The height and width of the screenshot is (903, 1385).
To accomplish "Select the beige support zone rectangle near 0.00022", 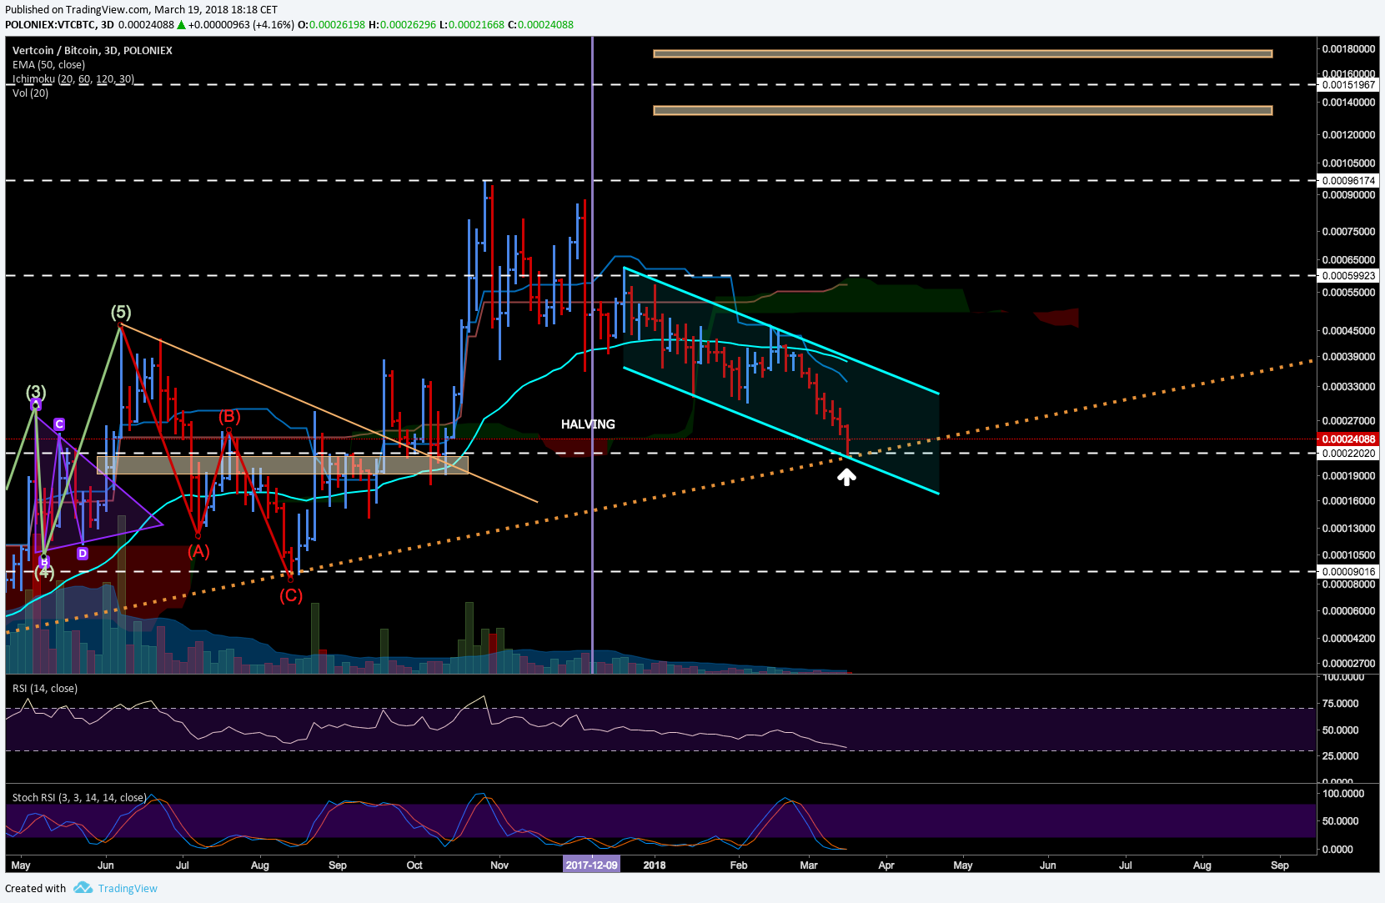I will (283, 464).
